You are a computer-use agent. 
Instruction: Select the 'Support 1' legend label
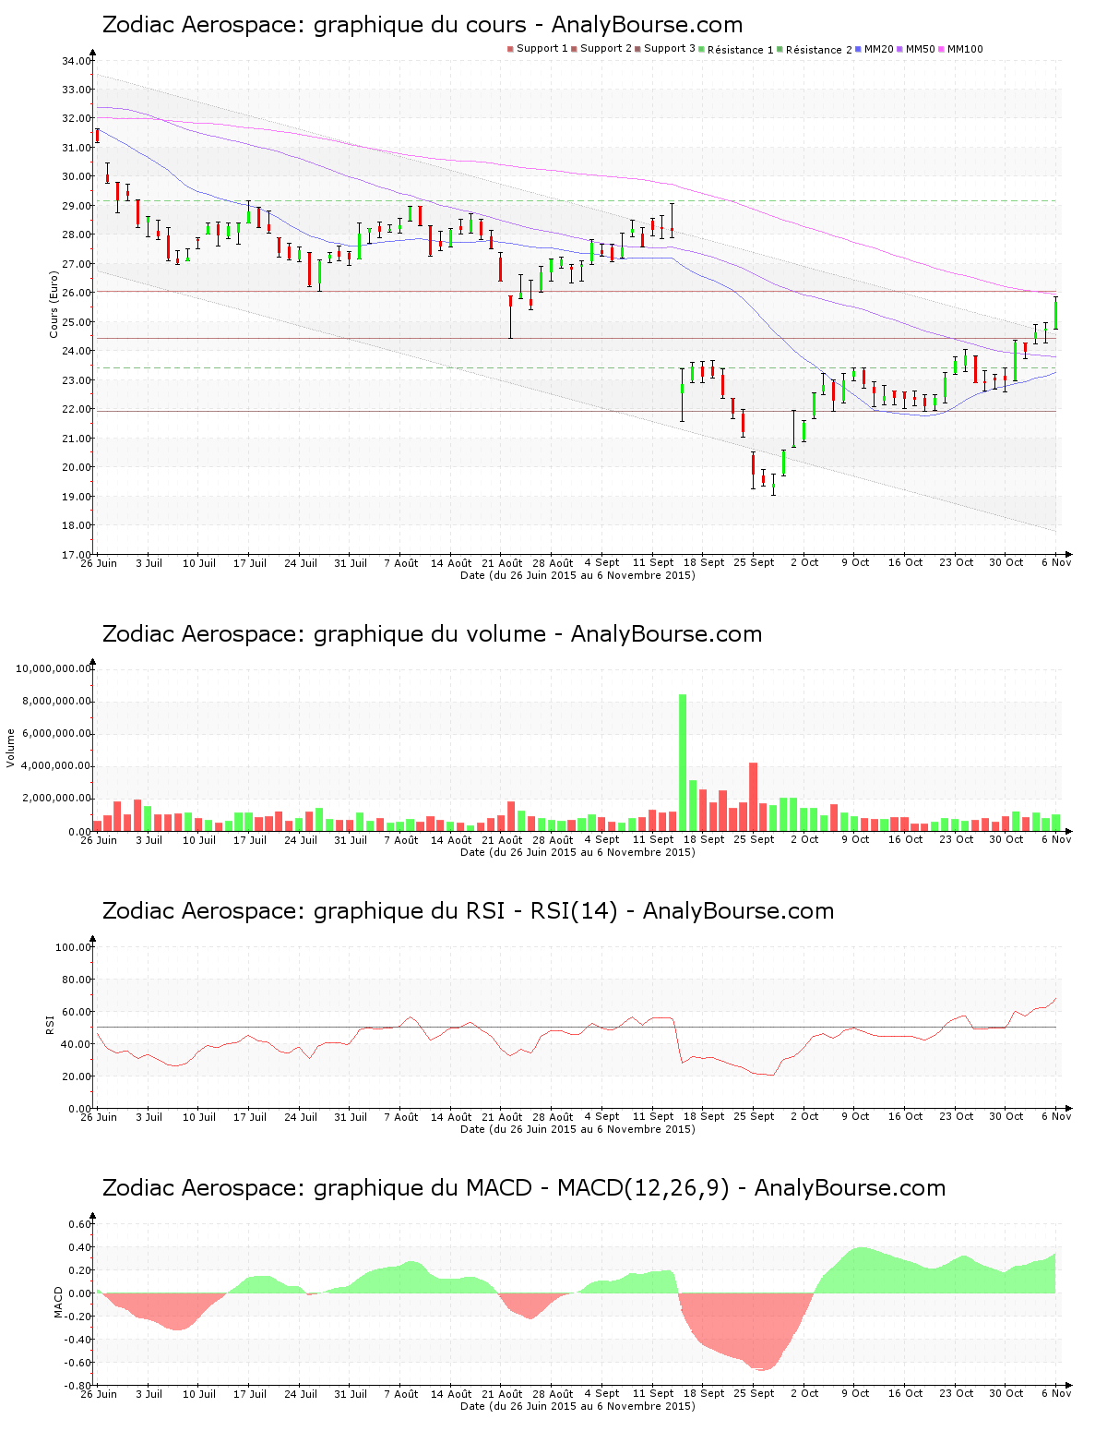542,49
